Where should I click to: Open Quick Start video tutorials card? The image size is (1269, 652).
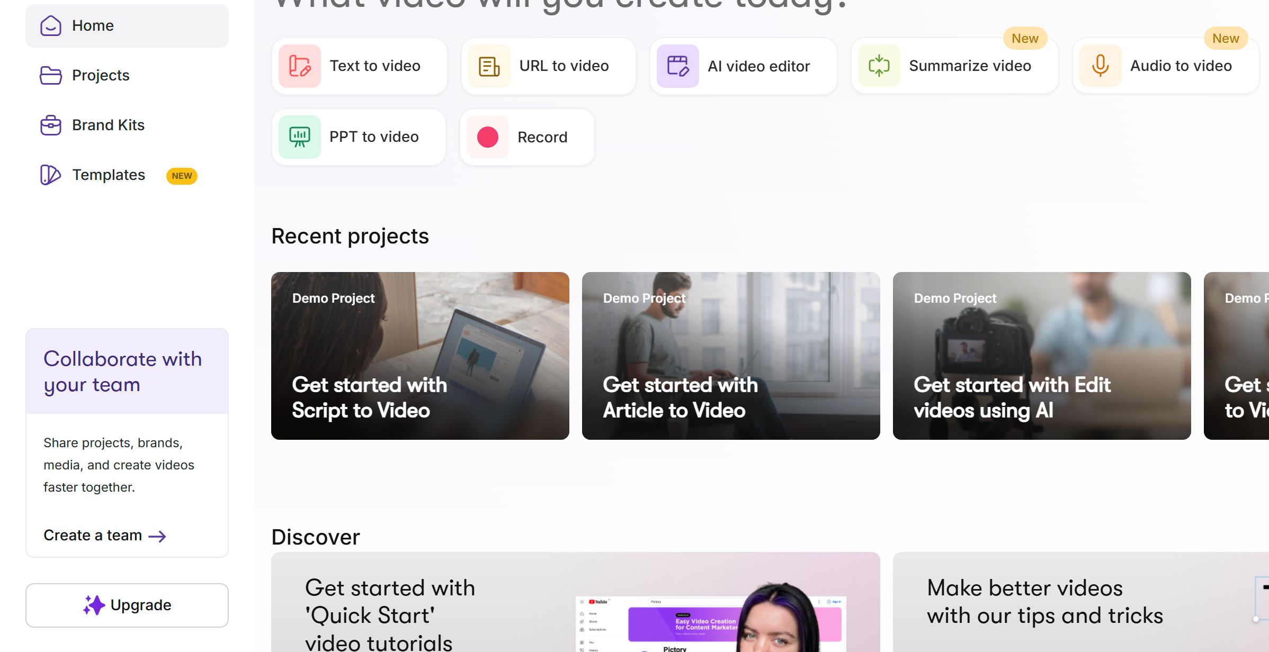tap(575, 603)
